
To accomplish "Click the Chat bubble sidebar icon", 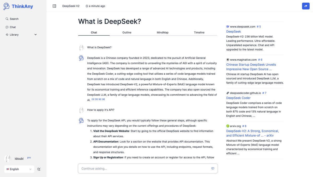I will (7, 27).
